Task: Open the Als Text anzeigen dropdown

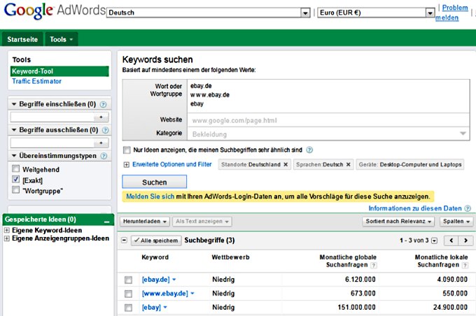Action: tap(202, 222)
